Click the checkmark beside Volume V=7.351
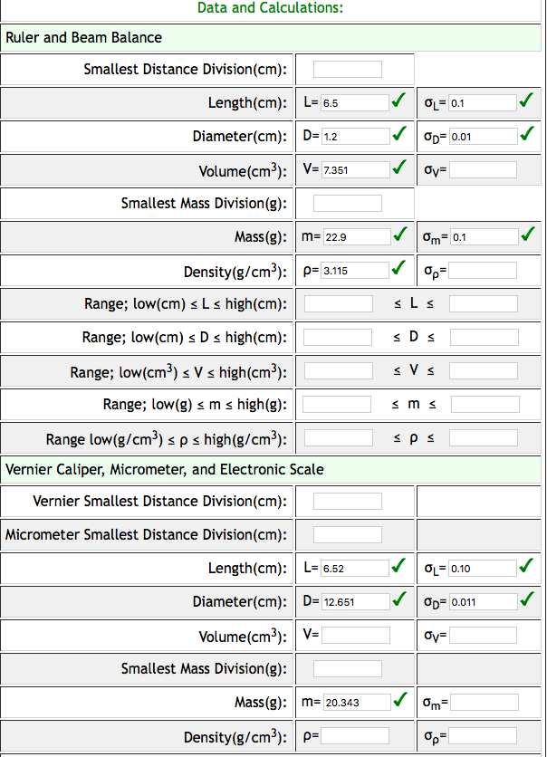The image size is (547, 757). pyautogui.click(x=398, y=169)
